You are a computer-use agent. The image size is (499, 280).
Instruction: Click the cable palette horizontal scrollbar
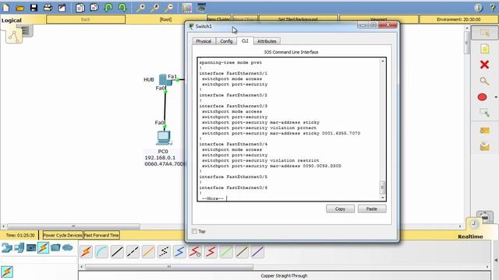point(169,267)
